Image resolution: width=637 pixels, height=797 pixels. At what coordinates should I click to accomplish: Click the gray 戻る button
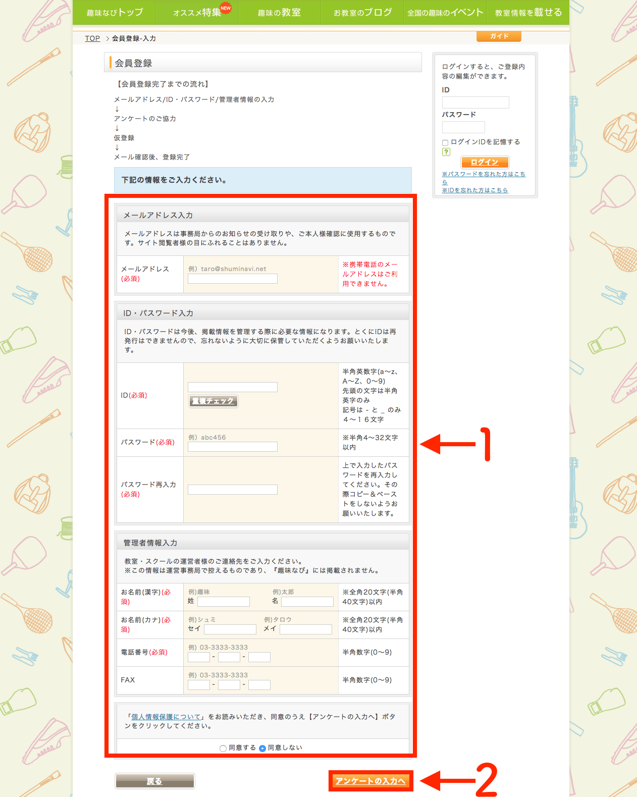tap(154, 781)
